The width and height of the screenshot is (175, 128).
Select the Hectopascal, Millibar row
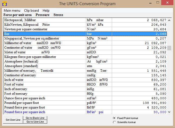coord(85,20)
